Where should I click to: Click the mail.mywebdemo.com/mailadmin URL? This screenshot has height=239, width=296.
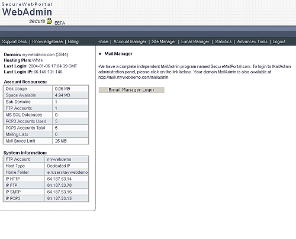click(133, 77)
